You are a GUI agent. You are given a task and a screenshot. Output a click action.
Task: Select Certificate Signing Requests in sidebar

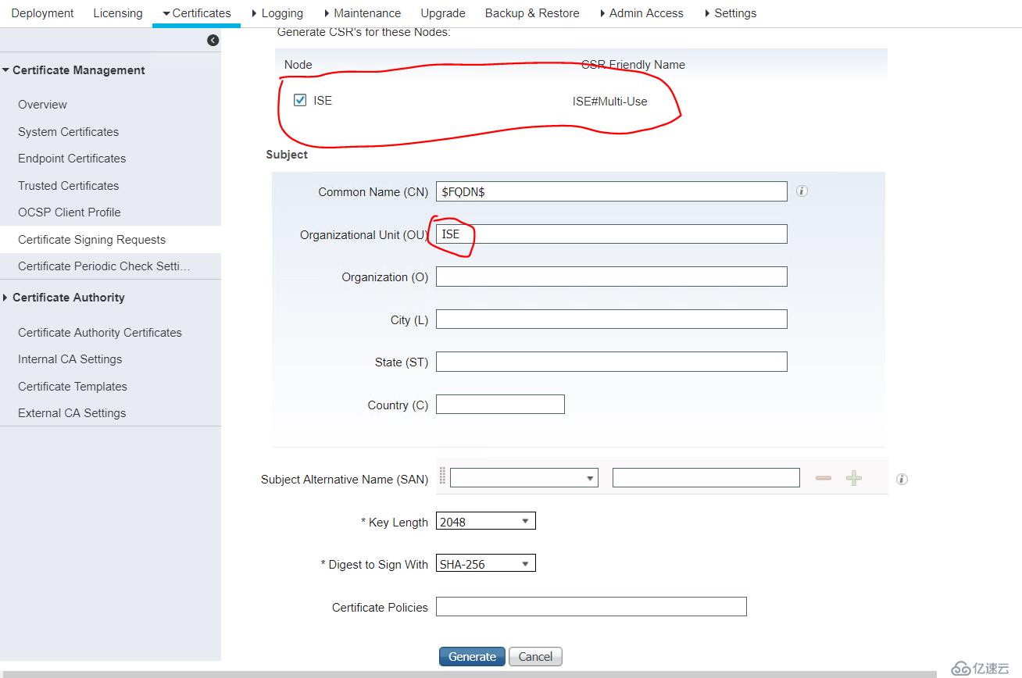pos(110,240)
